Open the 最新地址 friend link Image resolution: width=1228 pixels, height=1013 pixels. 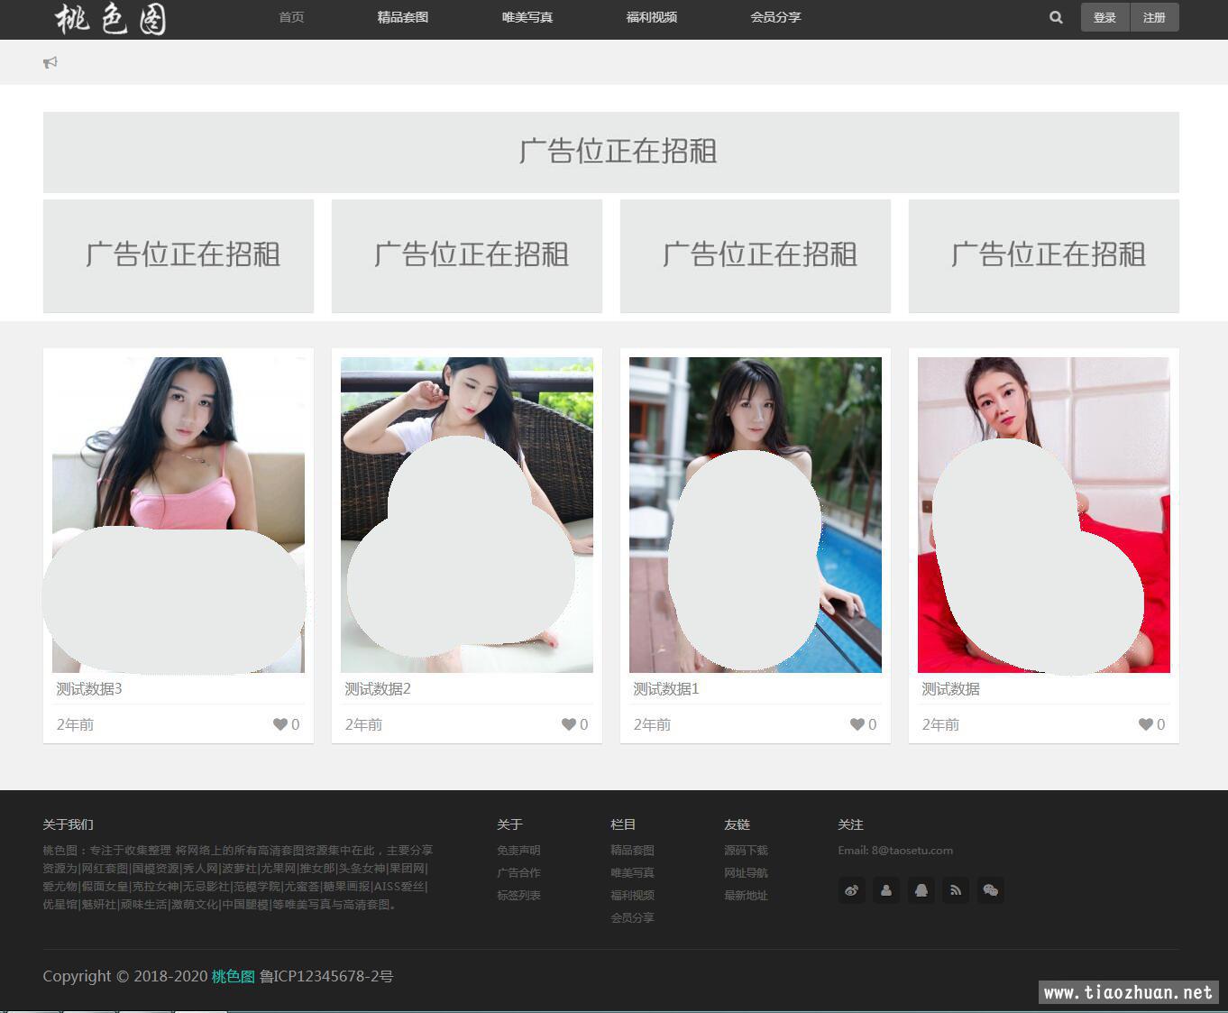pos(746,896)
